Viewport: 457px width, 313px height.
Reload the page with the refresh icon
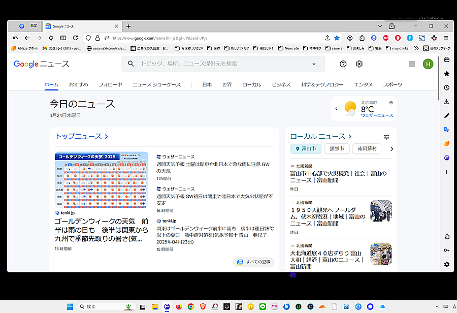(x=75, y=38)
